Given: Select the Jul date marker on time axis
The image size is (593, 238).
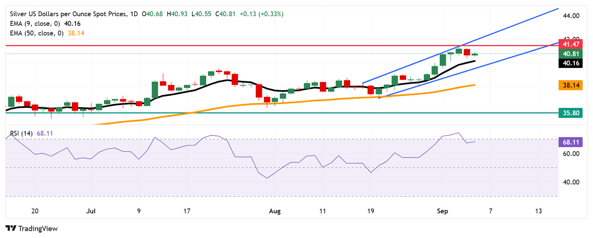Looking at the screenshot, I should (91, 211).
